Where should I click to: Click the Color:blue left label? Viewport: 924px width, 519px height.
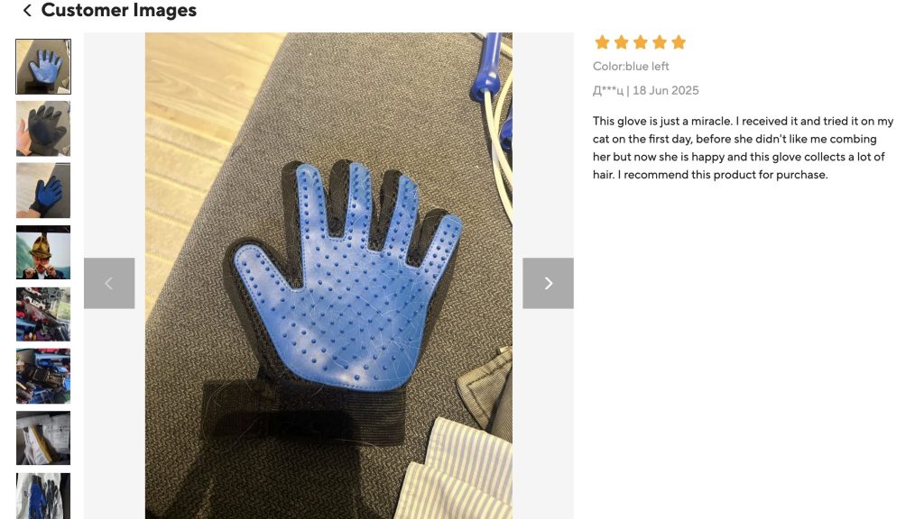coord(631,67)
